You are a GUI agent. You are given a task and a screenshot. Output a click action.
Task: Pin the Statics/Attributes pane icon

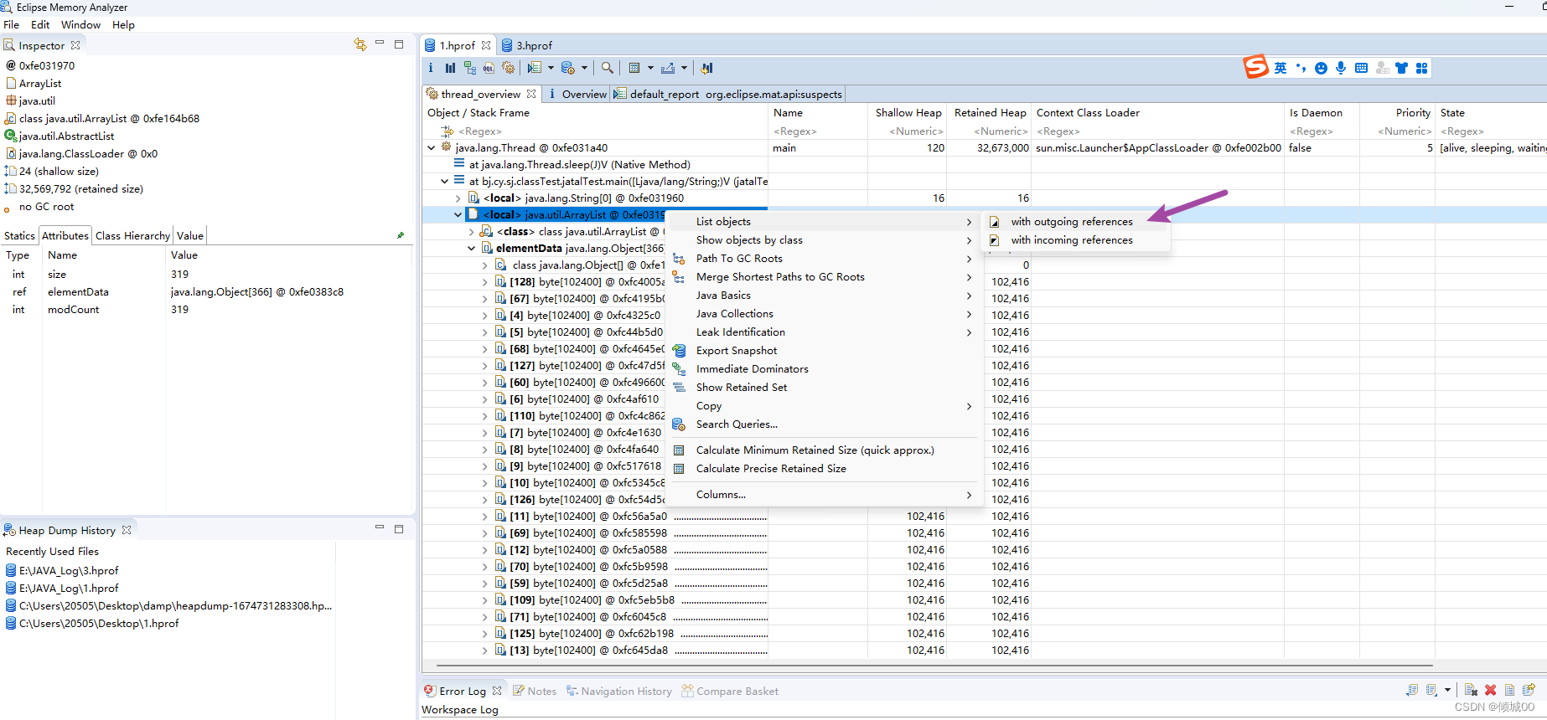(401, 235)
